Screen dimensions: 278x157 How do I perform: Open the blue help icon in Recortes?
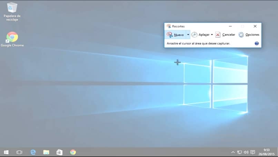point(257,43)
